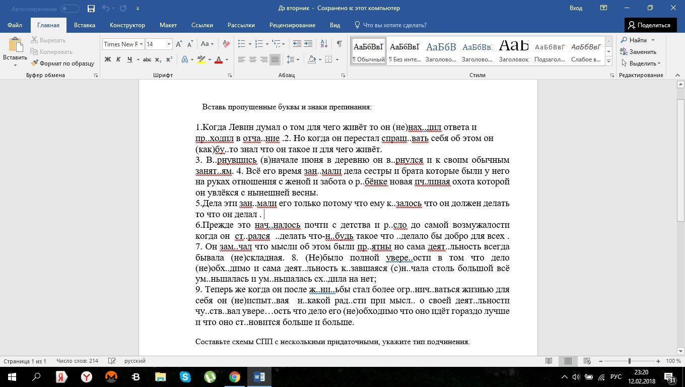Open Google Chrome from the taskbar

tap(235, 376)
